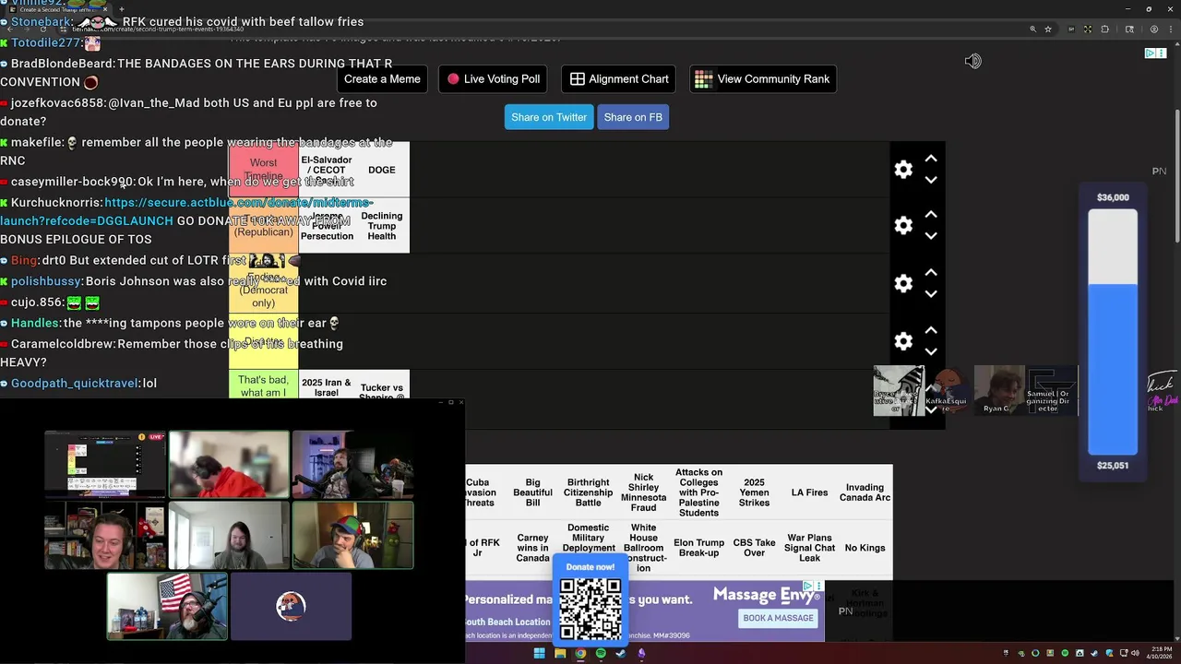Click the Donate now QR code
The width and height of the screenshot is (1181, 664).
pyautogui.click(x=590, y=608)
